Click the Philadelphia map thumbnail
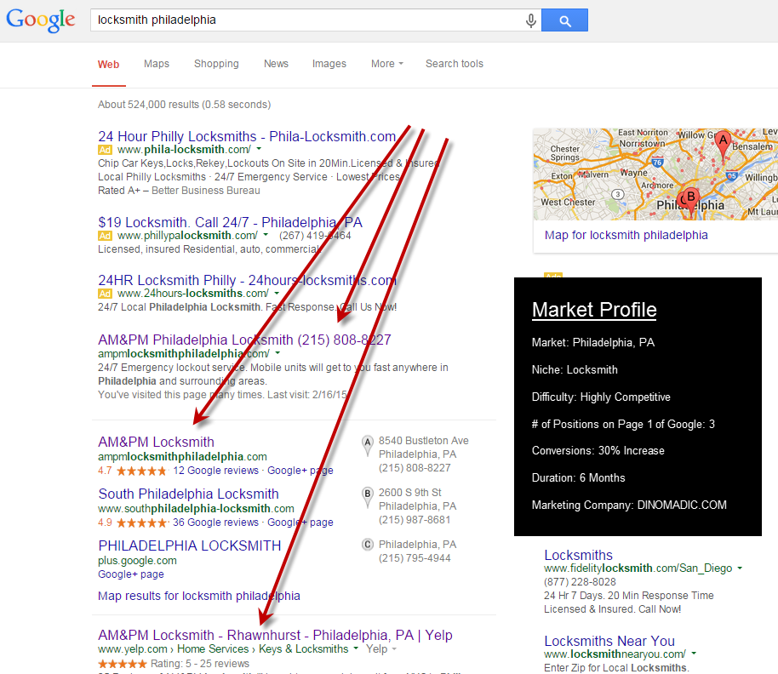Screen dimensions: 778x674 (x=655, y=174)
